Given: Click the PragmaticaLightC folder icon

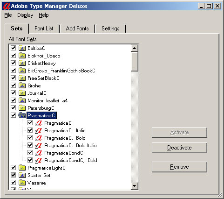Looking at the screenshot, I should 22,168.
